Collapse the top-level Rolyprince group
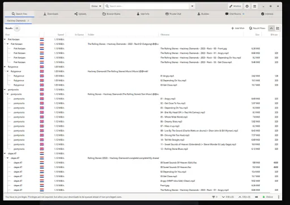The height and width of the screenshot is (205, 290). coord(5,67)
